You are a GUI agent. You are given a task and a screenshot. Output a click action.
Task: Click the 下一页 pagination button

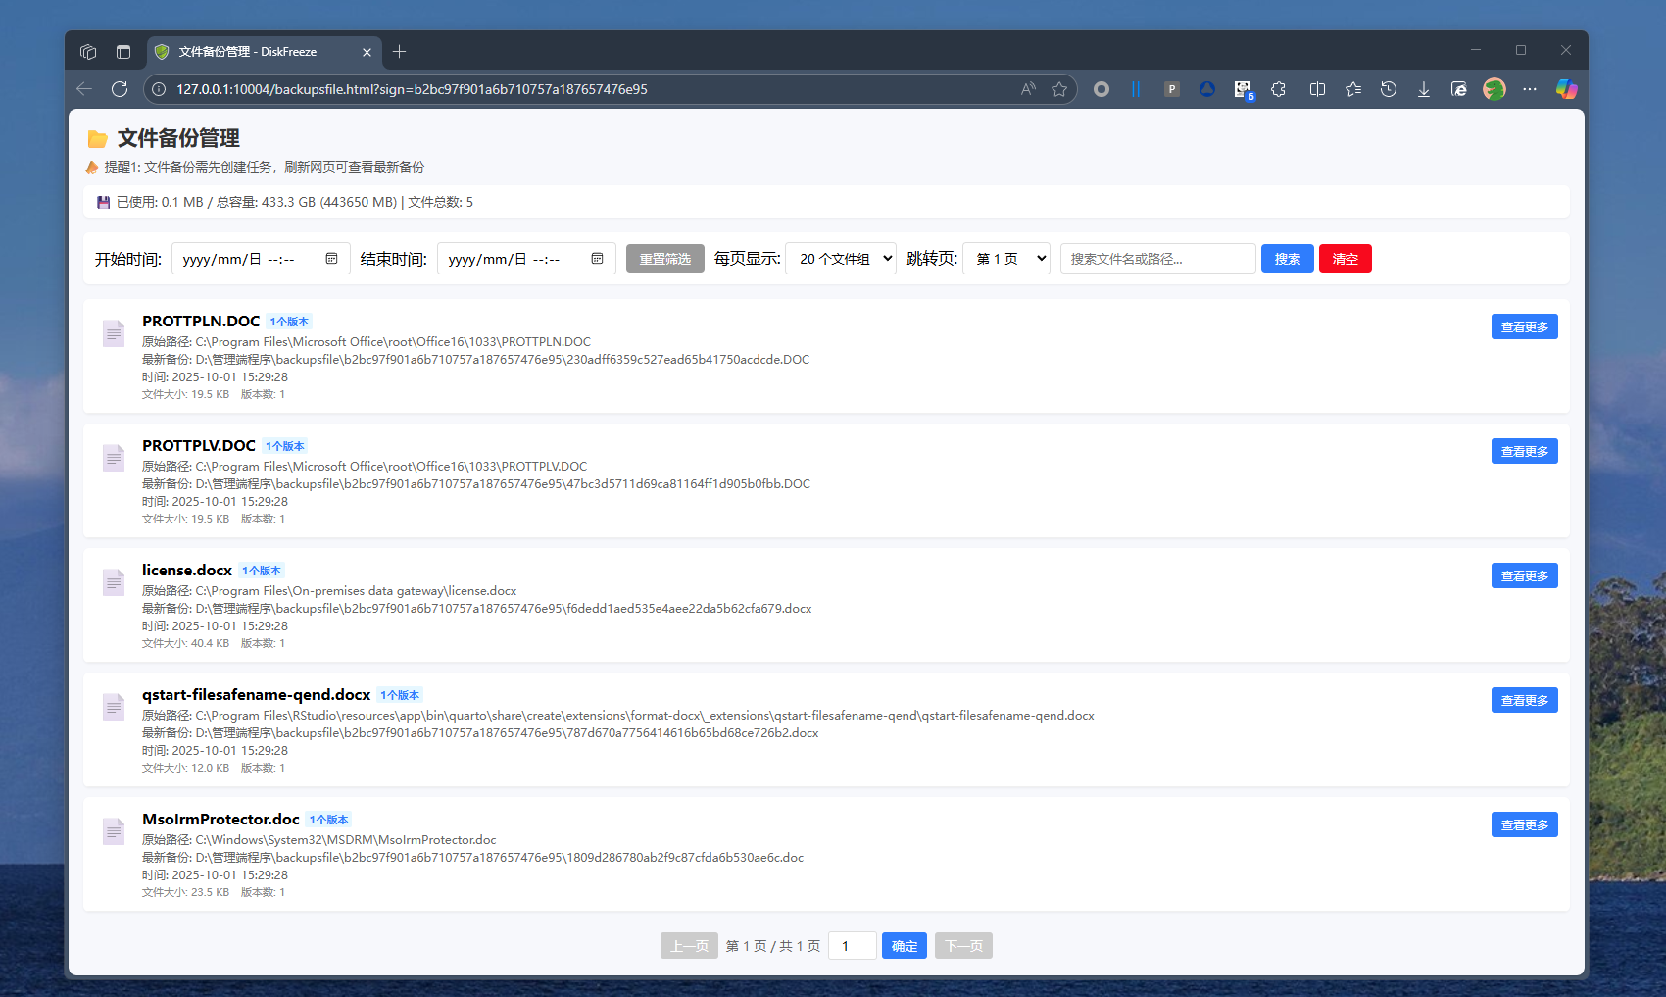coord(963,946)
